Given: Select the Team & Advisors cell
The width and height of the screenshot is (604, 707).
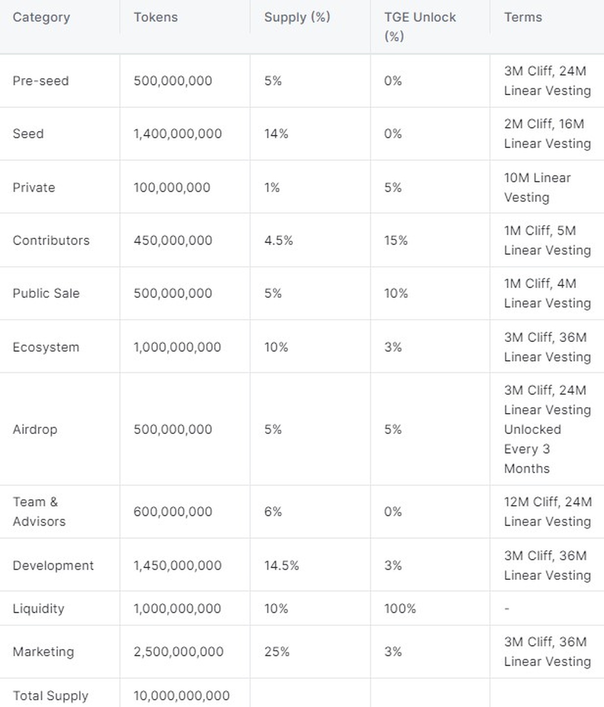Looking at the screenshot, I should pyautogui.click(x=39, y=512).
